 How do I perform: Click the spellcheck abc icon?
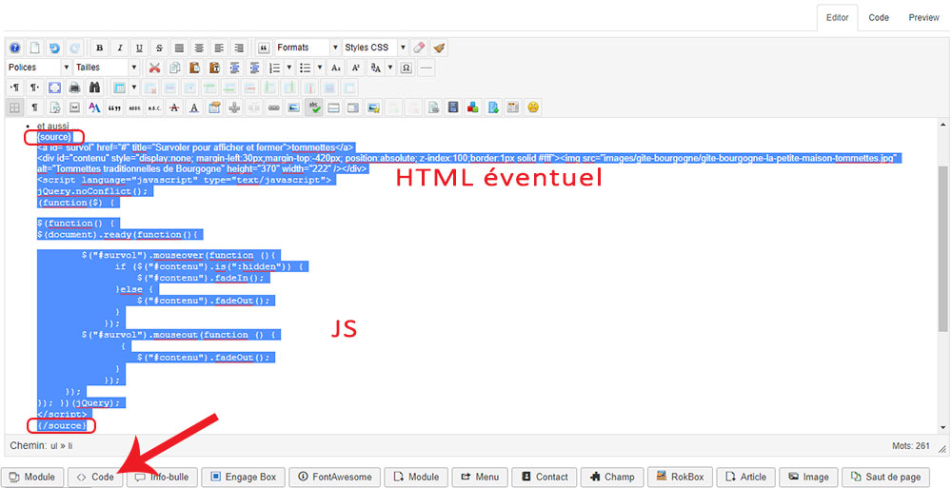pos(314,107)
